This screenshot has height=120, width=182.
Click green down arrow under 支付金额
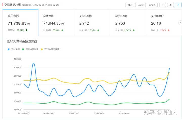(x=27, y=30)
